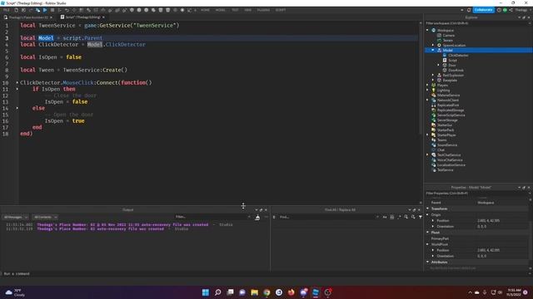Viewport: 533px width, 299px height.
Task: Collapse the selected Model node
Action: pyautogui.click(x=433, y=50)
